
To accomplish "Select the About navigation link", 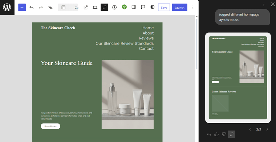I will coord(148,33).
